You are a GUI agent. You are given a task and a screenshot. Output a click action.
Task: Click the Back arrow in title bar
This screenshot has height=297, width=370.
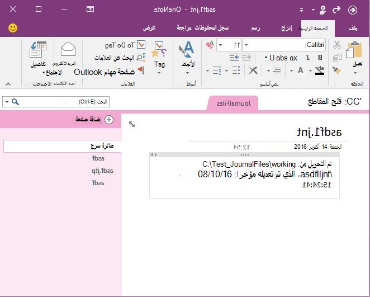point(353,10)
